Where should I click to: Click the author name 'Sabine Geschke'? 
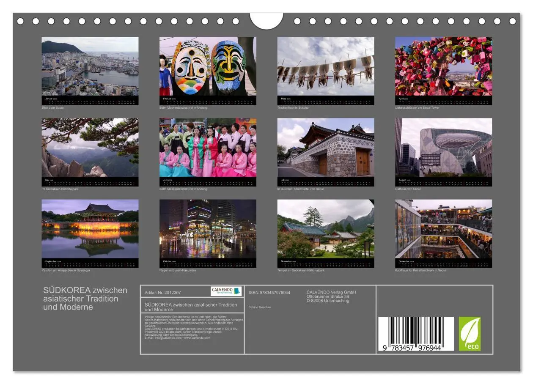(260, 307)
